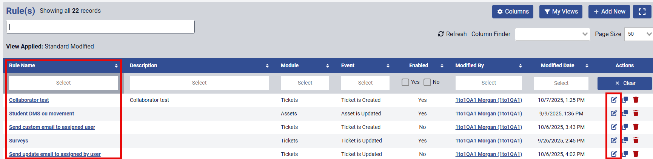Check the Enabled No filter checkbox
Screen dimensions: 653x159
[427, 82]
